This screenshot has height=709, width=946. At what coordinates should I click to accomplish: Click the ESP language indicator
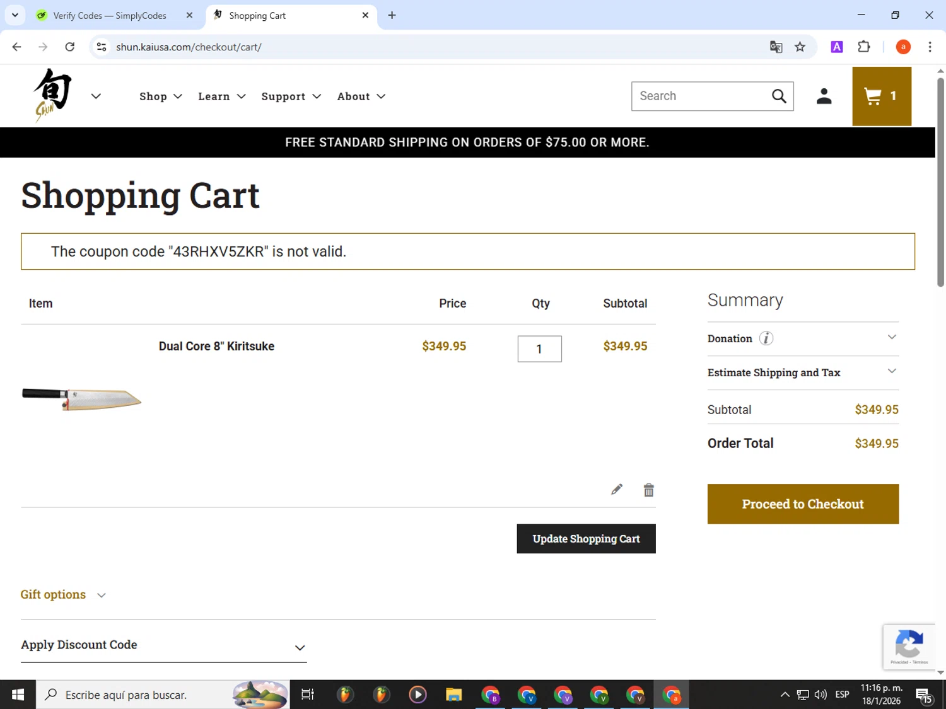pos(842,695)
